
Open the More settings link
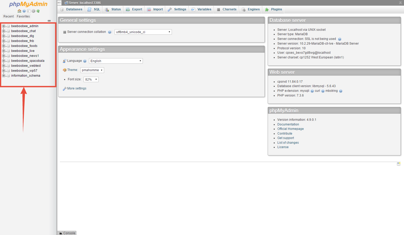(77, 89)
